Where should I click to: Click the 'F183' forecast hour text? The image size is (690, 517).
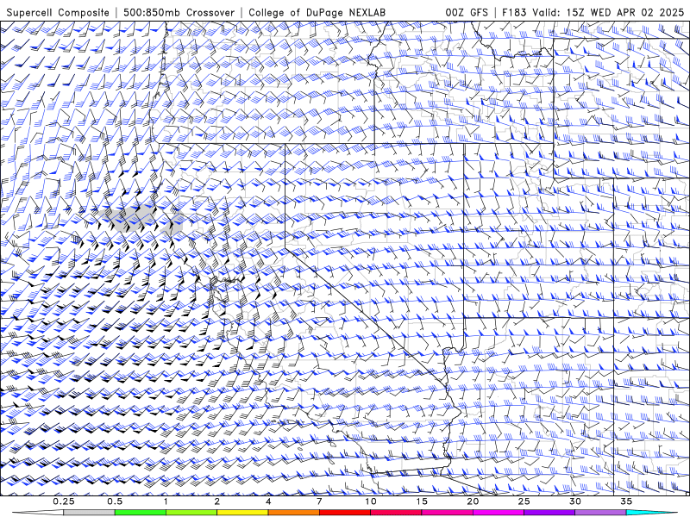(514, 12)
